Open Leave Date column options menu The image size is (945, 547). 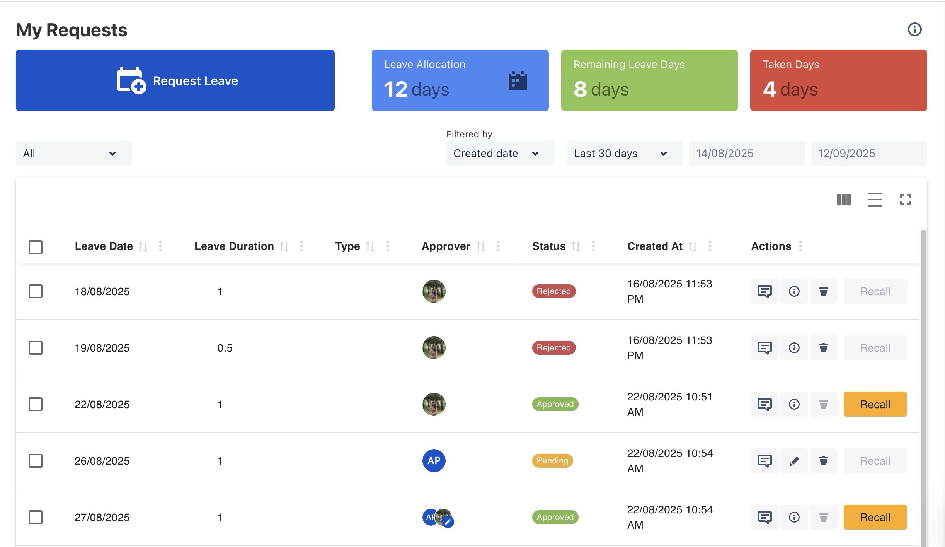click(x=160, y=246)
